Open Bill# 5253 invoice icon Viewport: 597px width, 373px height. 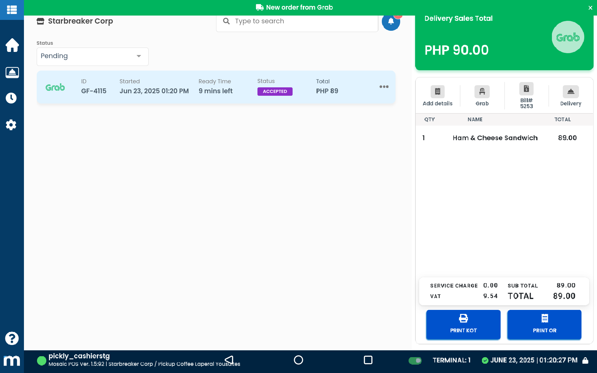(526, 89)
